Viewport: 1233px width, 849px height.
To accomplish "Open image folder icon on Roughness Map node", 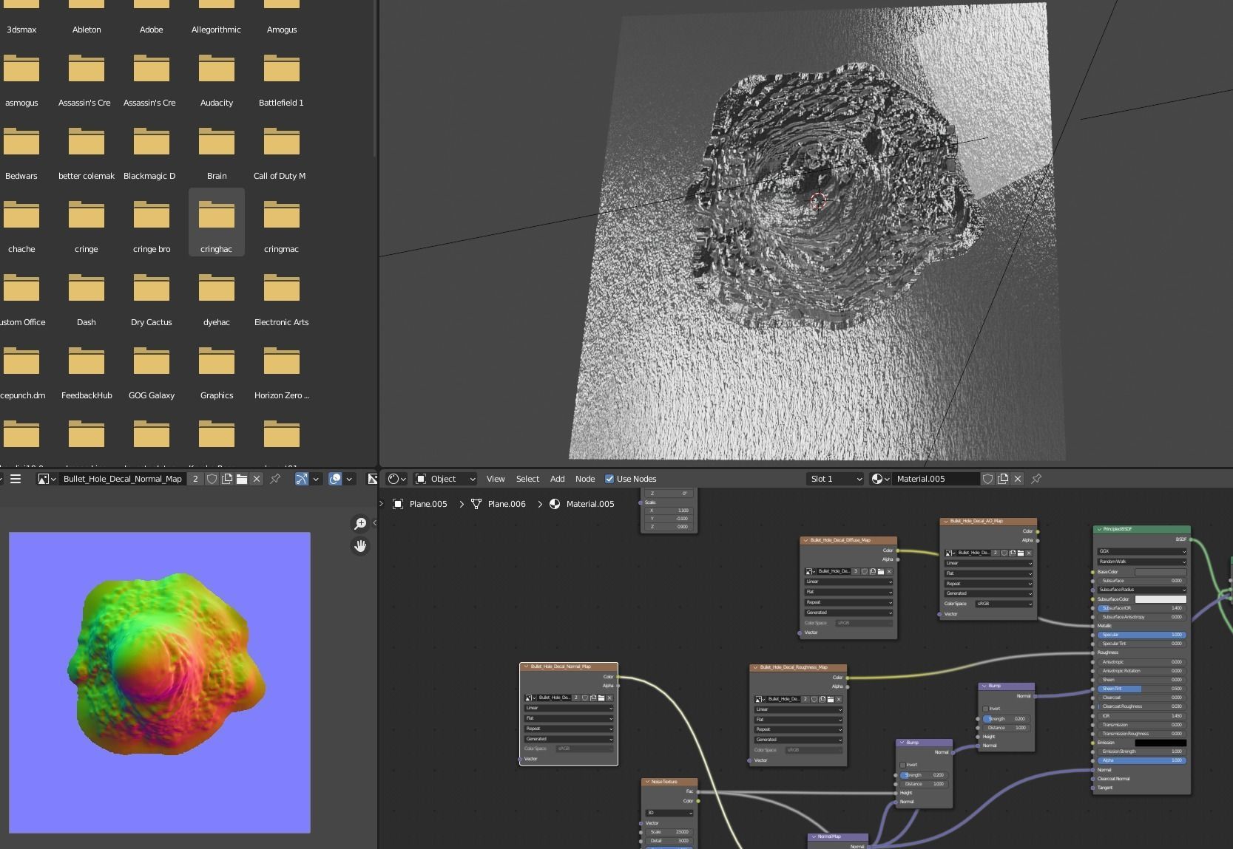I will (830, 699).
